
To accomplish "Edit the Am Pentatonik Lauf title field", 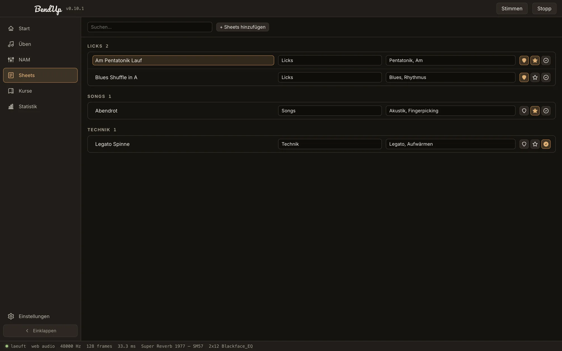I will click(183, 60).
